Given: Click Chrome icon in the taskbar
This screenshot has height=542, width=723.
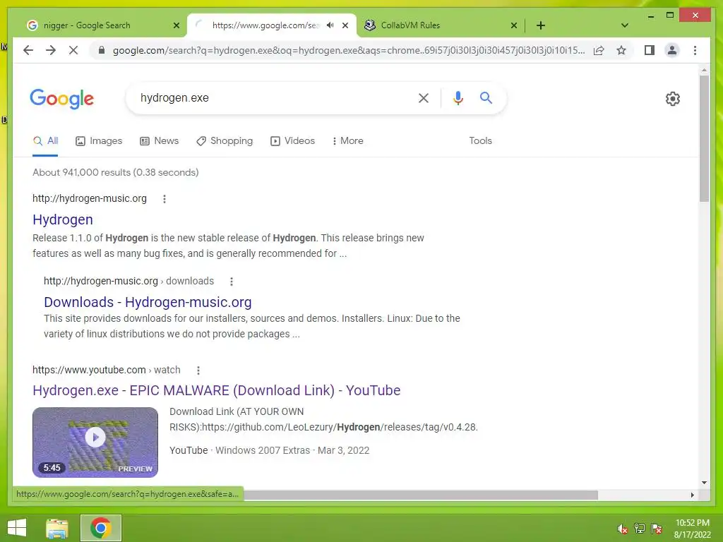Looking at the screenshot, I should coord(100,528).
